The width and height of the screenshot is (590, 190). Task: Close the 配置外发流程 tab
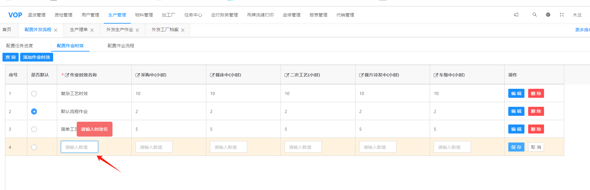point(56,30)
